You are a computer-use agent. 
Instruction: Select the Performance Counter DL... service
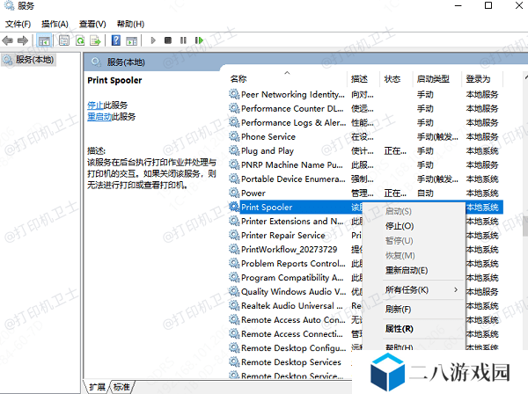(366, 109)
